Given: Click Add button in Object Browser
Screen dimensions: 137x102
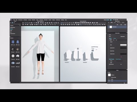Looking at the screenshot, I should (x=117, y=25).
